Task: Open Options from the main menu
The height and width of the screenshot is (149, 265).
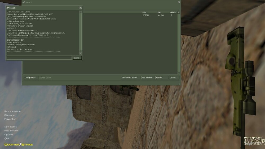Action: (9, 134)
